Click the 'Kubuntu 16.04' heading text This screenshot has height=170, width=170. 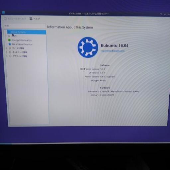click(115, 45)
